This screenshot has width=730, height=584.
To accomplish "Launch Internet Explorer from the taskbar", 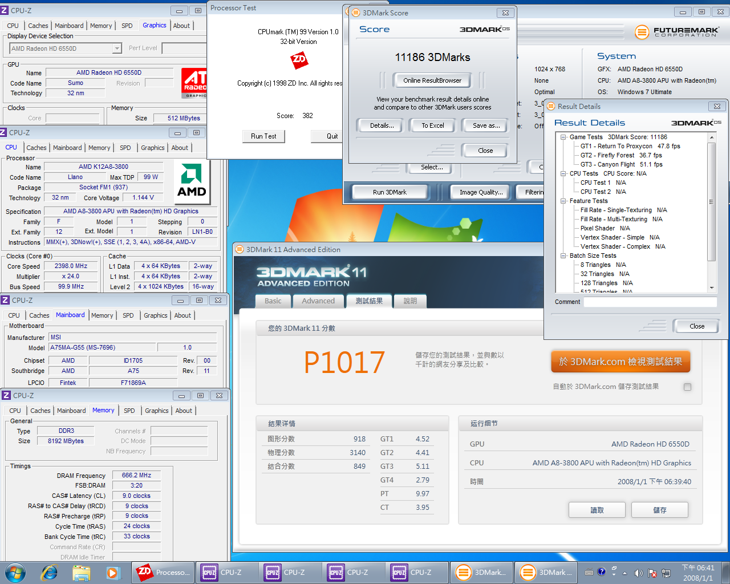I will tap(50, 573).
